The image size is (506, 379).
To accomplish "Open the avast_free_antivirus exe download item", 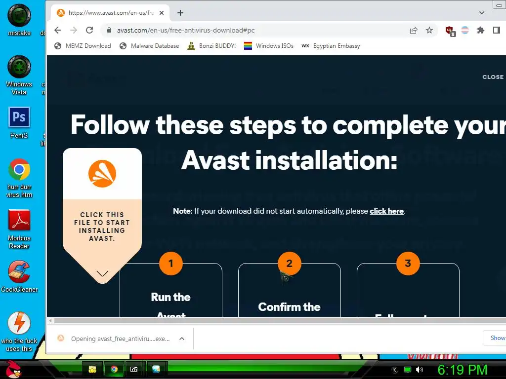I will 116,339.
